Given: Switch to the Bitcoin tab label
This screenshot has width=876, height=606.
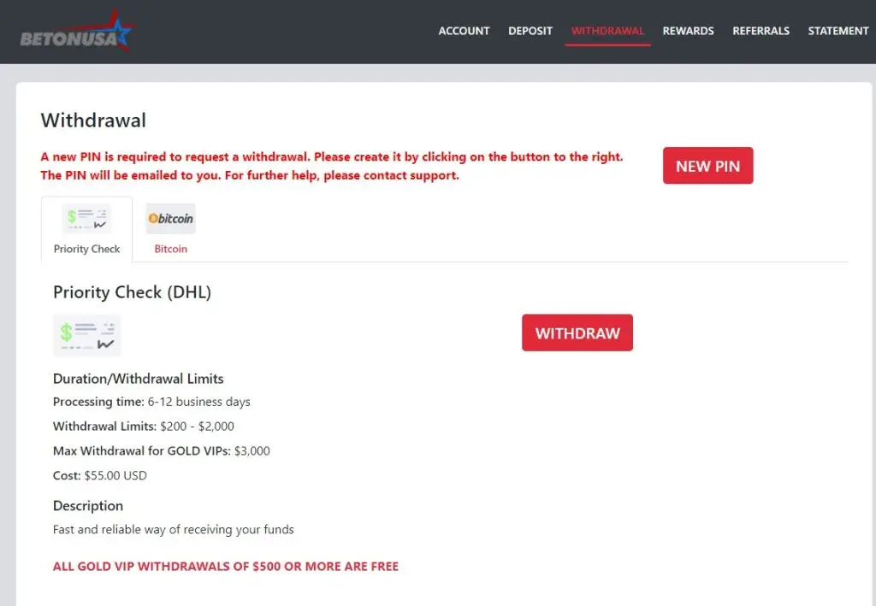Looking at the screenshot, I should [170, 249].
